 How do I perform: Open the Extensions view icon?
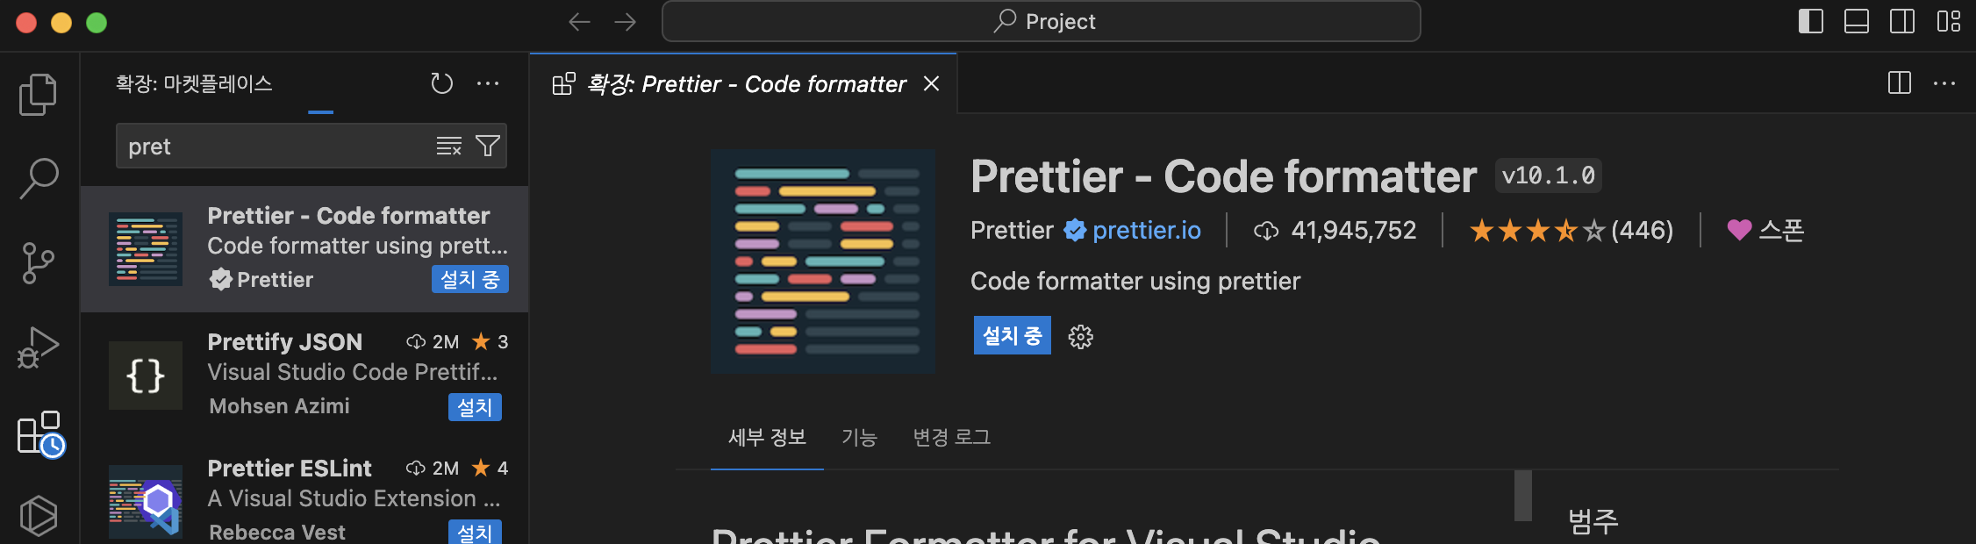tap(40, 433)
